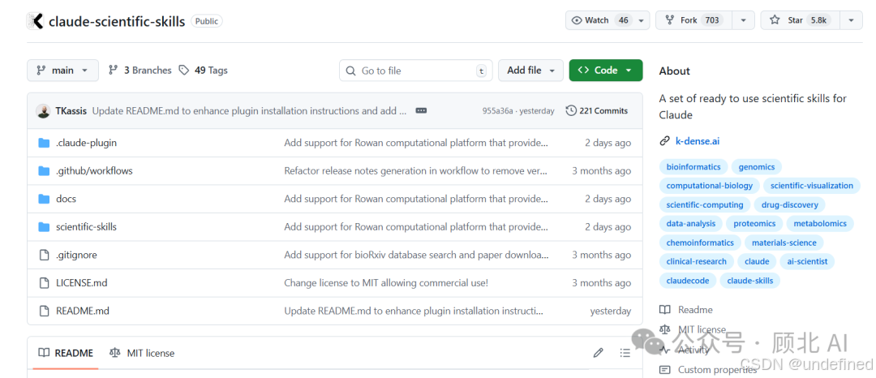Open the Fork options dropdown arrow
Screen dimensions: 876x378
[x=743, y=20]
